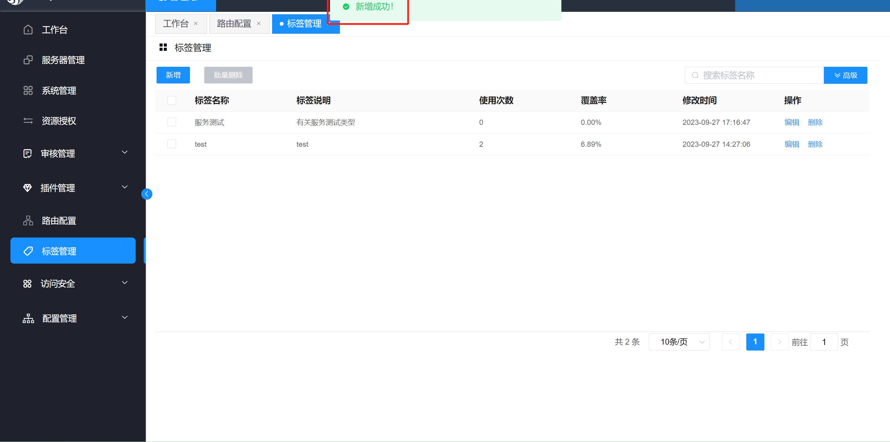Click the 访问安全 sidebar icon
The width and height of the screenshot is (890, 442).
click(x=27, y=284)
